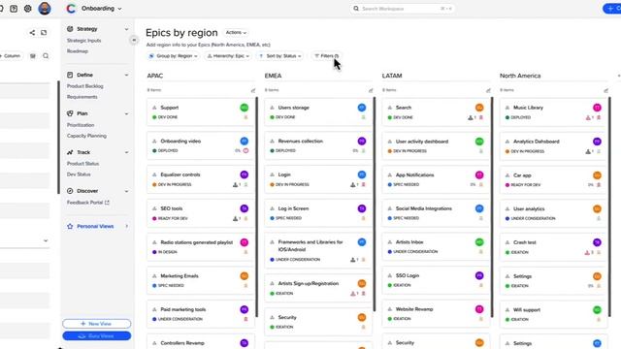The height and width of the screenshot is (349, 621).
Task: Click the Define section icon
Action: (x=70, y=75)
